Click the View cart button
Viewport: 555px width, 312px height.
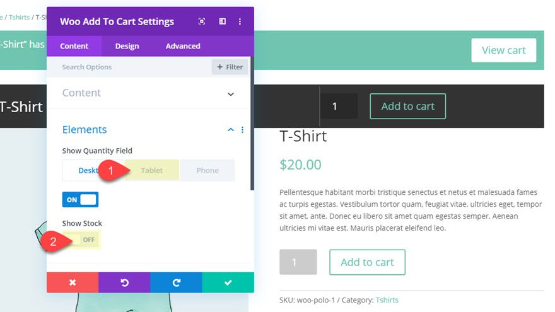point(503,50)
